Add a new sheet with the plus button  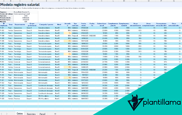pos(55,114)
